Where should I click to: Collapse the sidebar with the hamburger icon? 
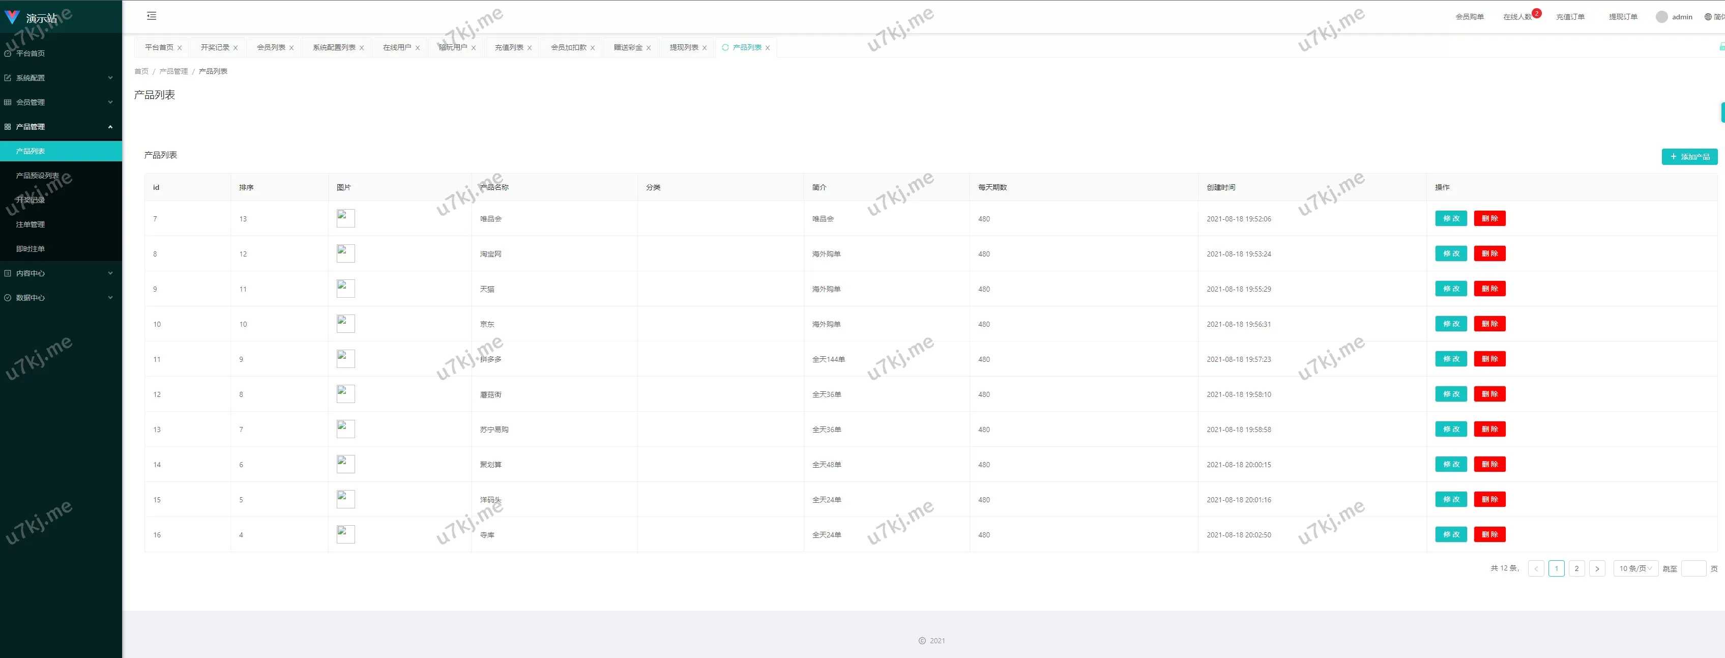[152, 15]
